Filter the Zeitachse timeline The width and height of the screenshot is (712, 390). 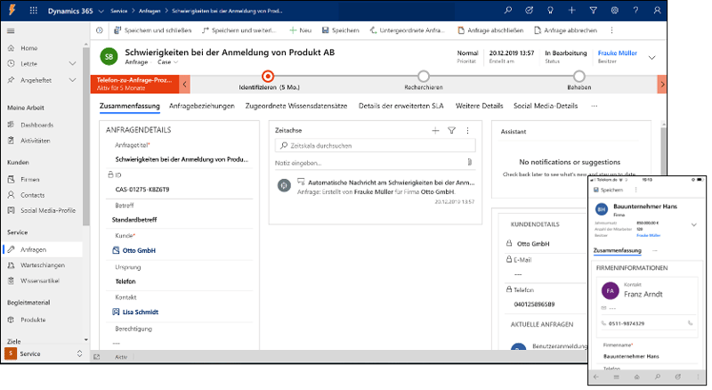pyautogui.click(x=451, y=131)
